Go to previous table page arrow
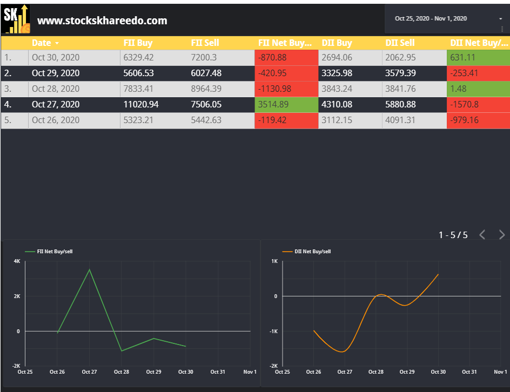 [x=482, y=234]
